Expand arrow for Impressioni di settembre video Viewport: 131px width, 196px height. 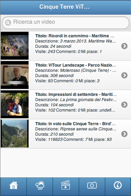(124, 105)
